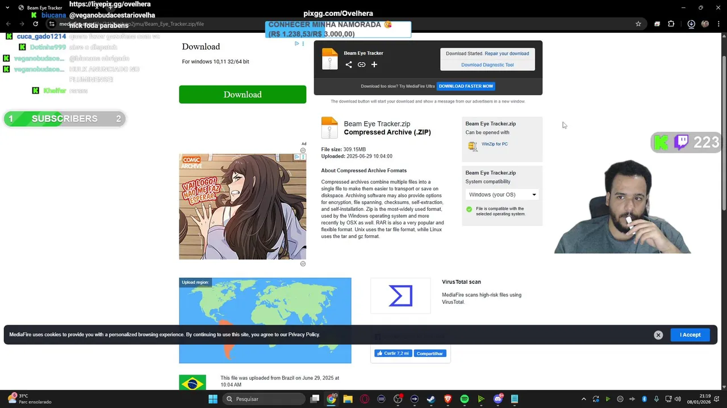
Task: Open File Explorer from the taskbar
Action: pyautogui.click(x=348, y=399)
